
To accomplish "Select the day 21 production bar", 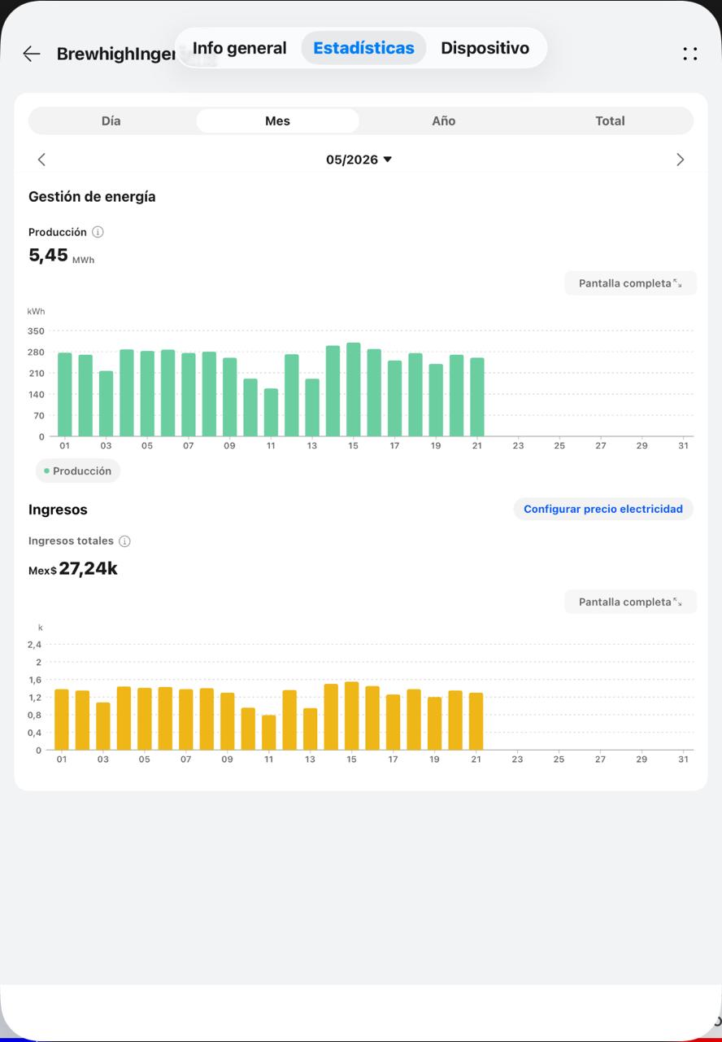I will [476, 396].
